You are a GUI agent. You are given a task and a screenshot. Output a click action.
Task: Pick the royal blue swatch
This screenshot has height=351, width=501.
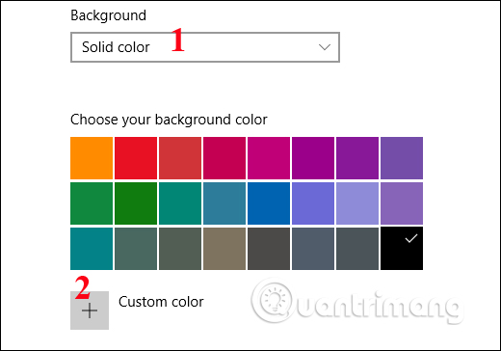(269, 203)
